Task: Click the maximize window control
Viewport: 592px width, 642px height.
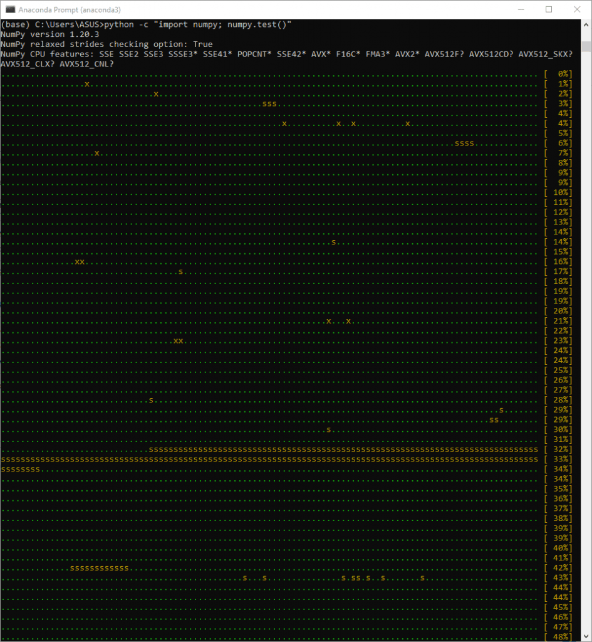Action: click(x=549, y=9)
